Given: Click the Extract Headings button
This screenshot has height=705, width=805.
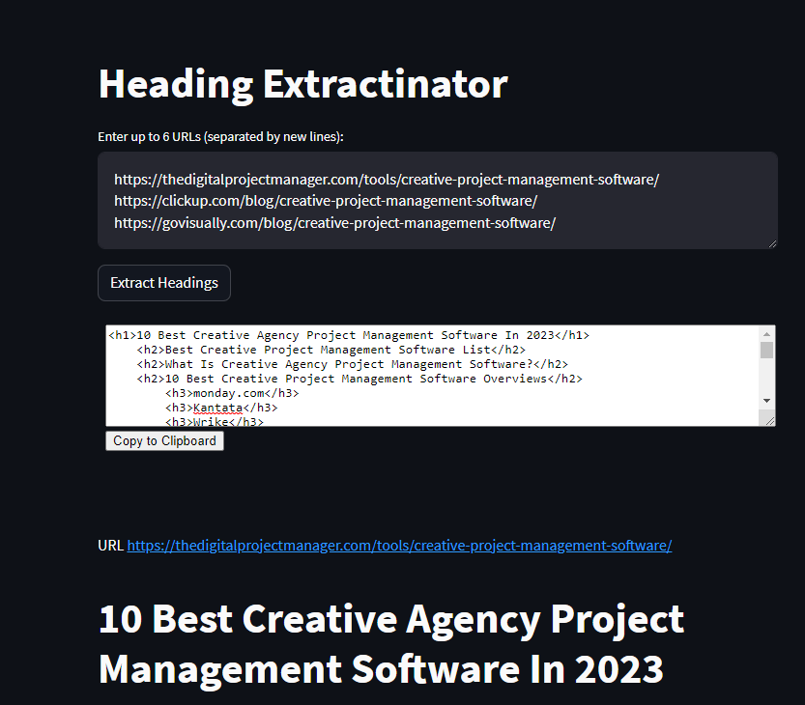Looking at the screenshot, I should pos(163,282).
